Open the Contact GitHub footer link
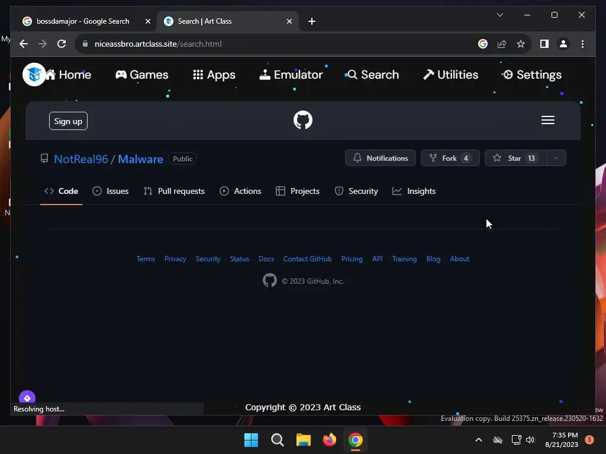 point(308,259)
